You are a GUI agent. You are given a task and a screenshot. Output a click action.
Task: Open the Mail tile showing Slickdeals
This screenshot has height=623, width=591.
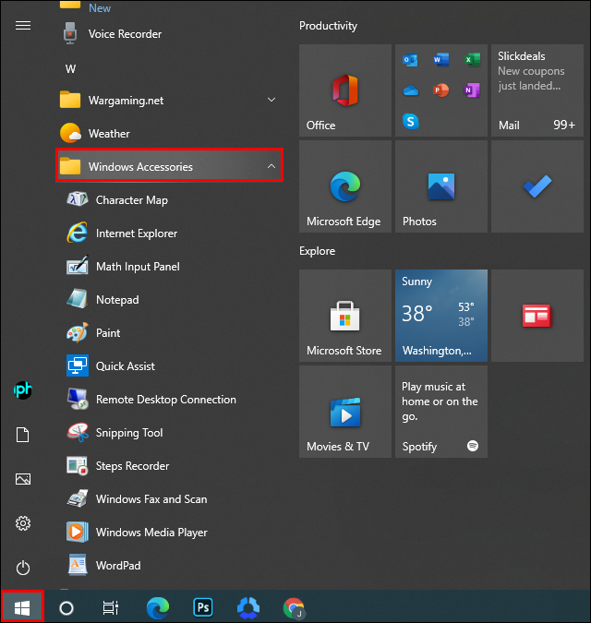pyautogui.click(x=537, y=90)
